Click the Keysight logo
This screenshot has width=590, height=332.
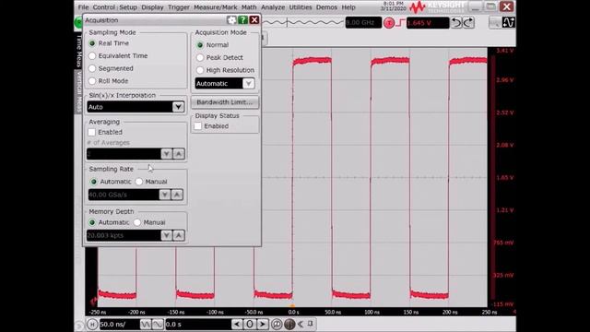tap(437, 6)
